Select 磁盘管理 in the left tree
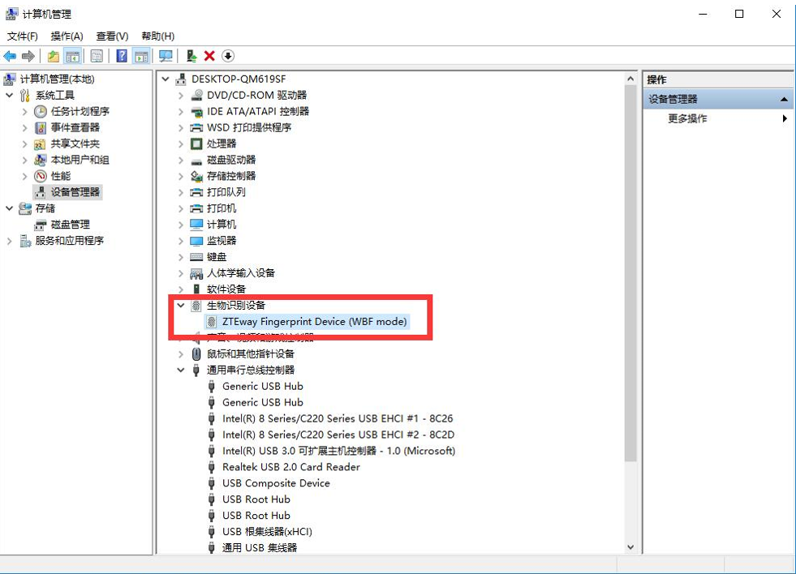This screenshot has height=574, width=796. coord(70,225)
